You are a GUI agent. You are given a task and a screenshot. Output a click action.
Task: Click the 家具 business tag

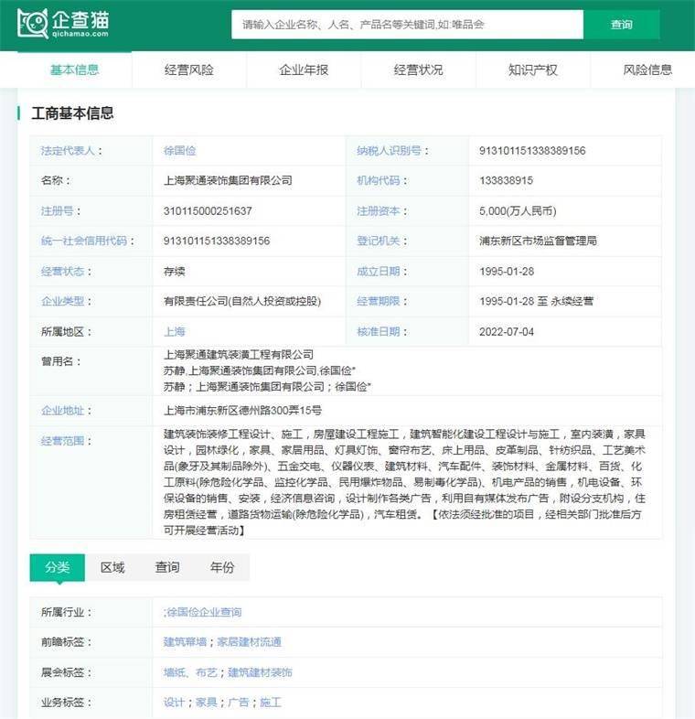[x=206, y=702]
